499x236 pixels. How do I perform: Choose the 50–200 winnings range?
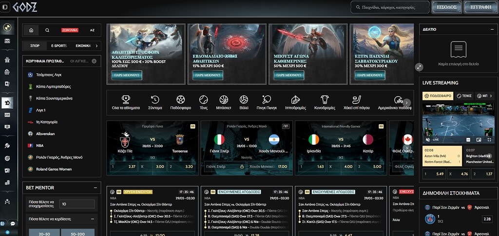[77, 233]
